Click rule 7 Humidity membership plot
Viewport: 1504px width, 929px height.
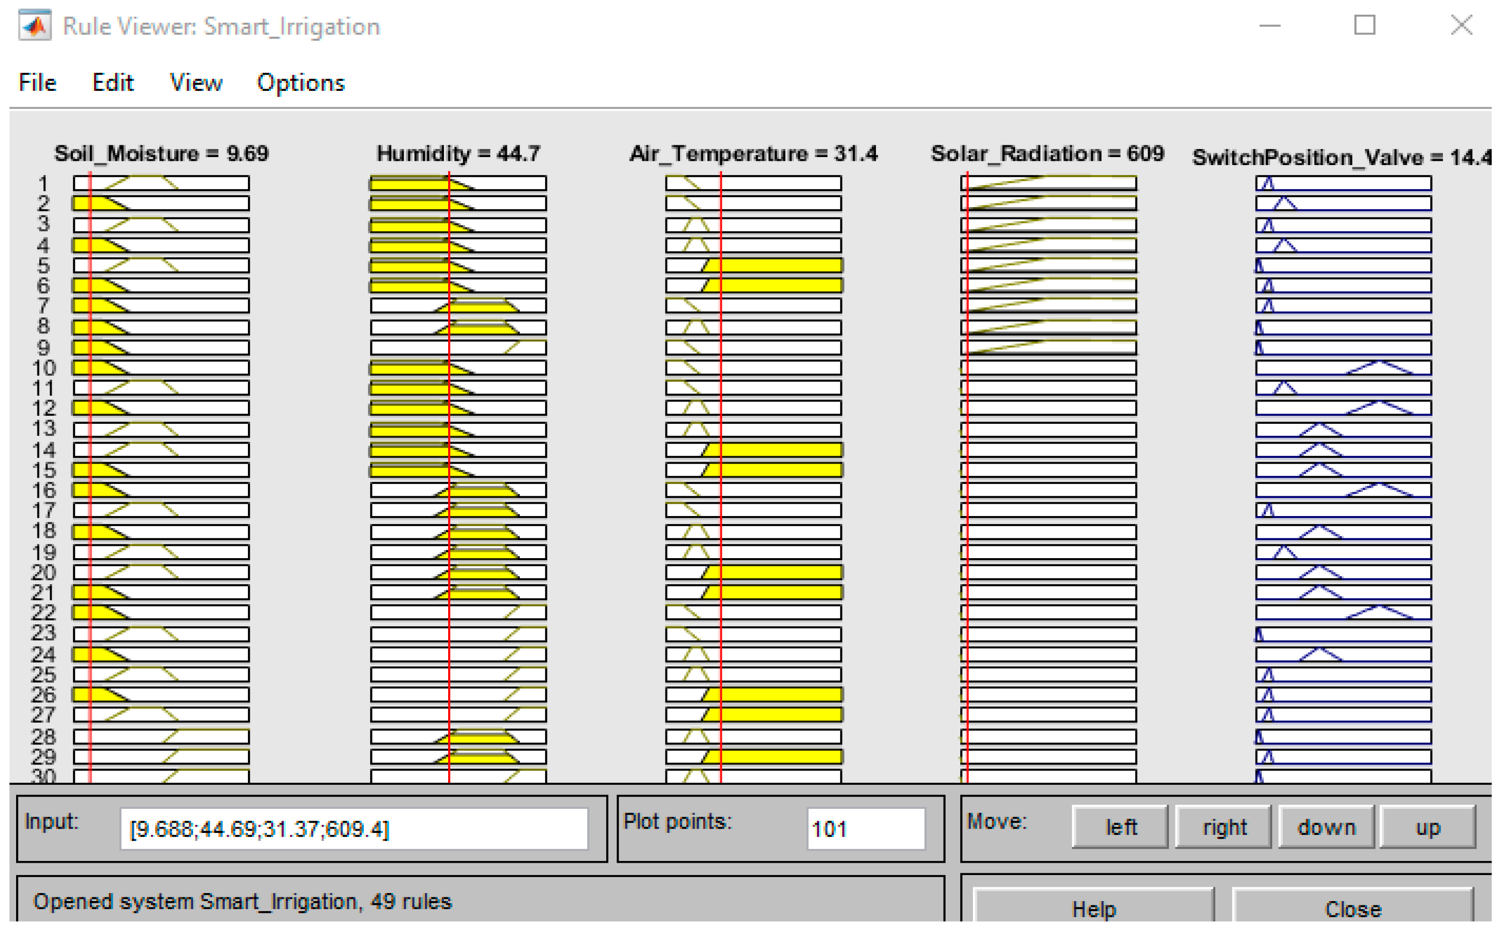[x=459, y=306]
